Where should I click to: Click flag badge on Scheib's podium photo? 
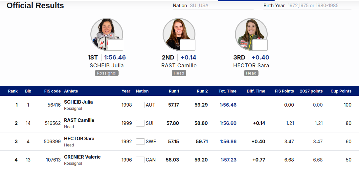click(115, 45)
